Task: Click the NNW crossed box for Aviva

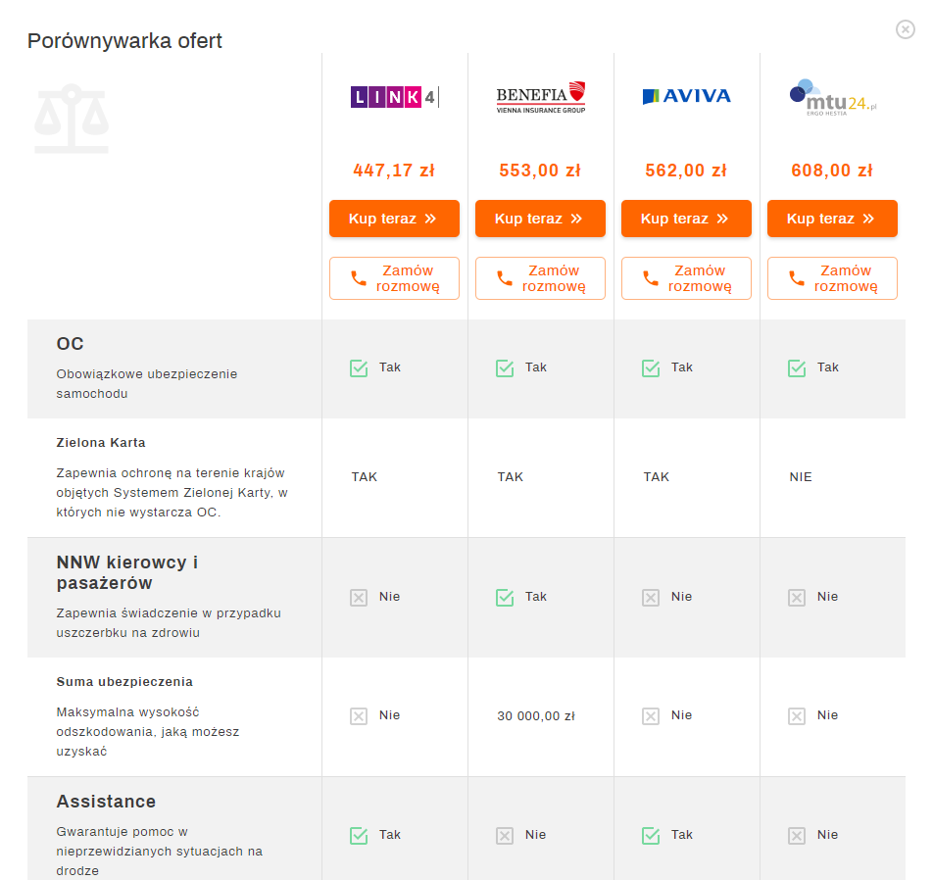Action: 651,598
